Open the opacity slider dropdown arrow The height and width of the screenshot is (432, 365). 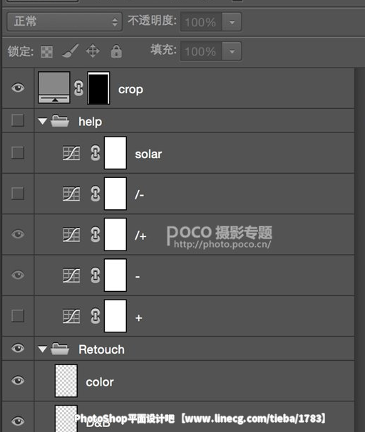(x=232, y=22)
